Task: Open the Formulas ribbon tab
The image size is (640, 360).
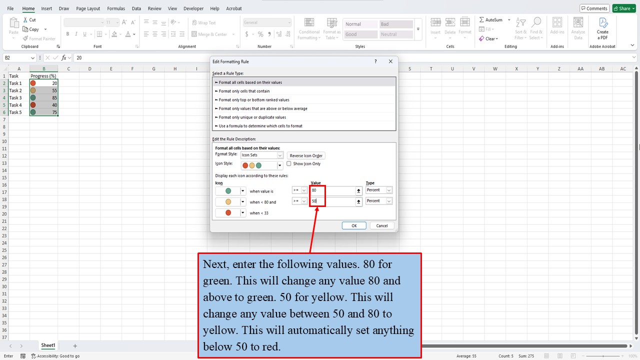Action: [116, 8]
